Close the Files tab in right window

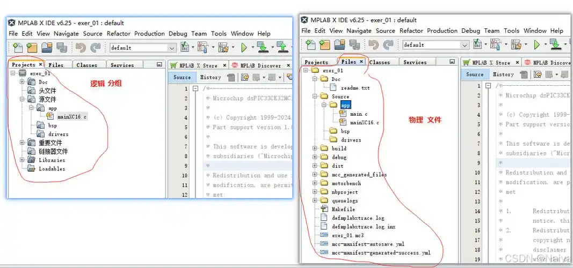[361, 62]
